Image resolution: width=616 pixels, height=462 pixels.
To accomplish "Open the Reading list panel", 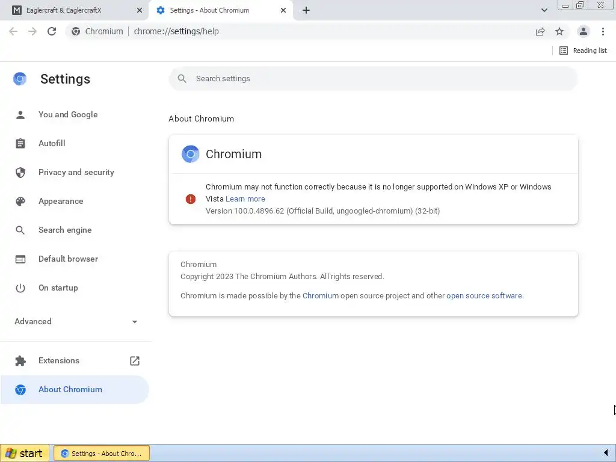I will pyautogui.click(x=583, y=51).
